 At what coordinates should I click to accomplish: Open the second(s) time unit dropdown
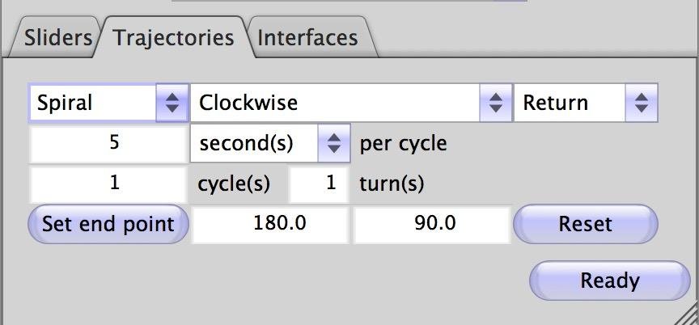[257, 144]
